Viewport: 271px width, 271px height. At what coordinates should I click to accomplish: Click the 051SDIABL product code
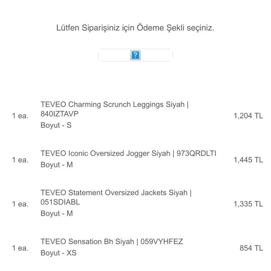[x=60, y=202]
